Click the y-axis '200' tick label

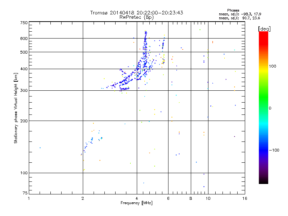point(24,121)
